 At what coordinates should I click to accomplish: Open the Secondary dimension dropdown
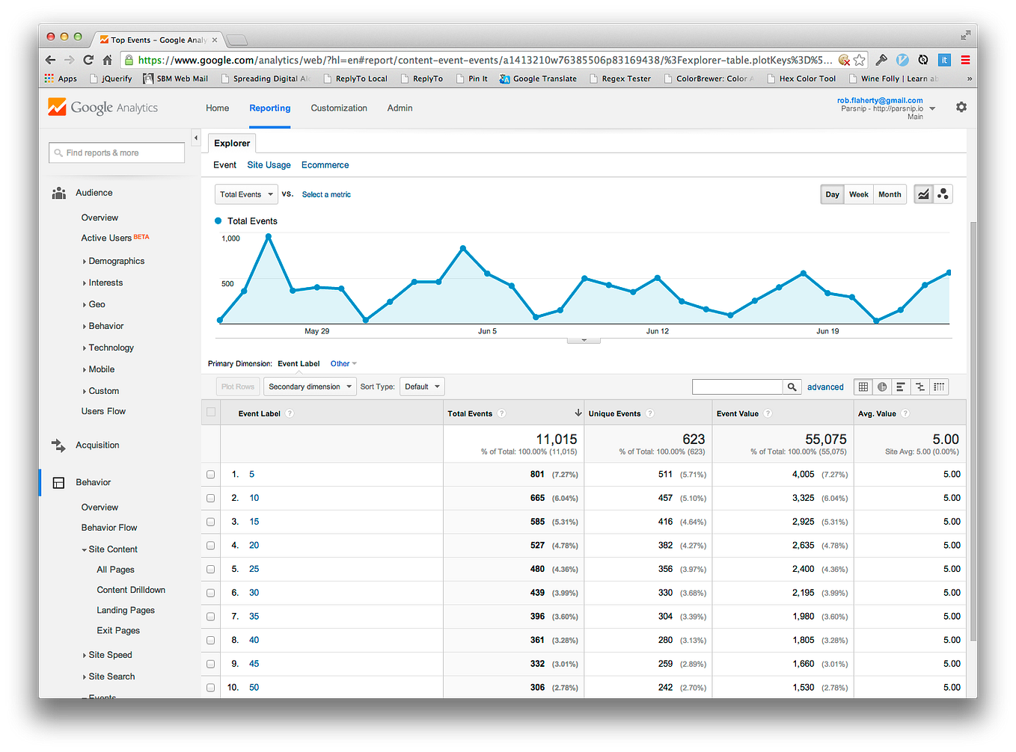[x=309, y=386]
